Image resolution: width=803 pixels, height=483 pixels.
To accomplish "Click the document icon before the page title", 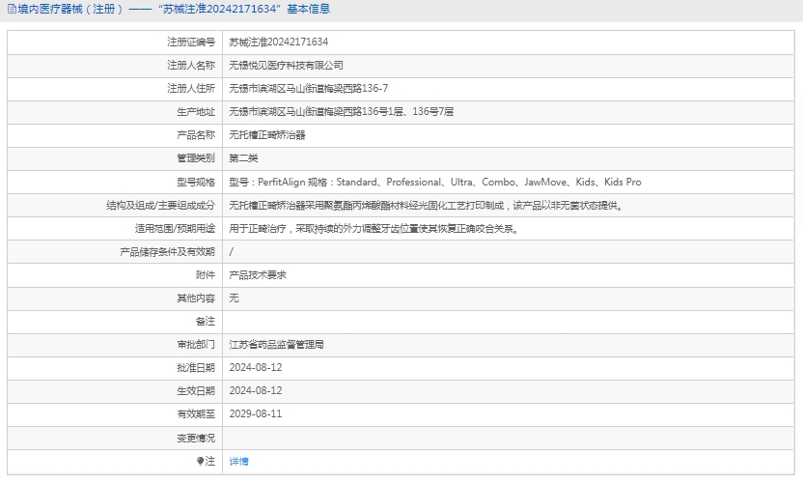I will [x=11, y=10].
